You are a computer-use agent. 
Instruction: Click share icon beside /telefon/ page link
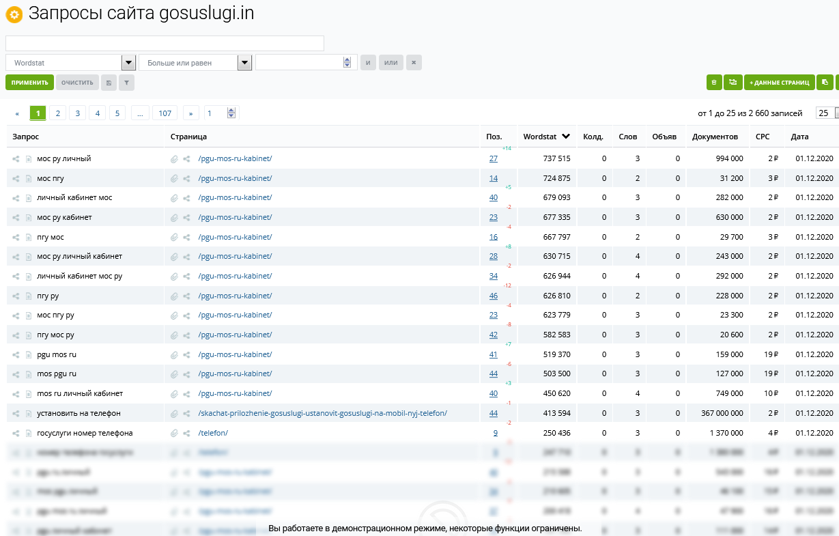point(186,434)
